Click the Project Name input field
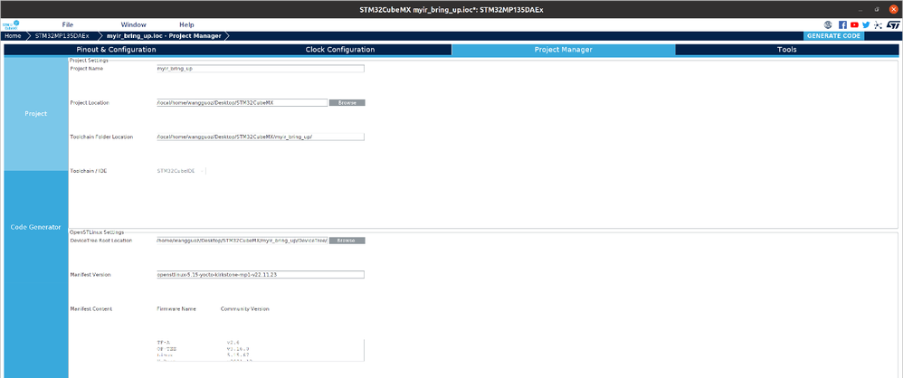This screenshot has width=903, height=378. tap(261, 68)
